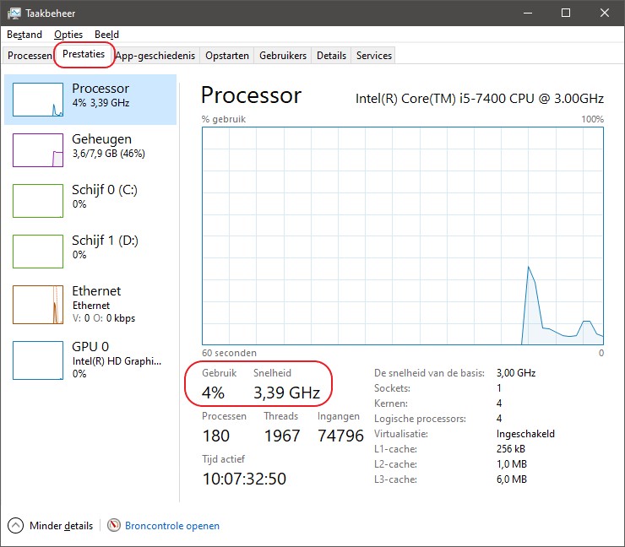
Task: Switch to the App-geschiedenis tab
Action: (155, 56)
